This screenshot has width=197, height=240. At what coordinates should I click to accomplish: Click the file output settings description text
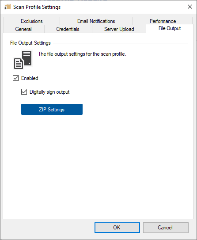coord(82,54)
